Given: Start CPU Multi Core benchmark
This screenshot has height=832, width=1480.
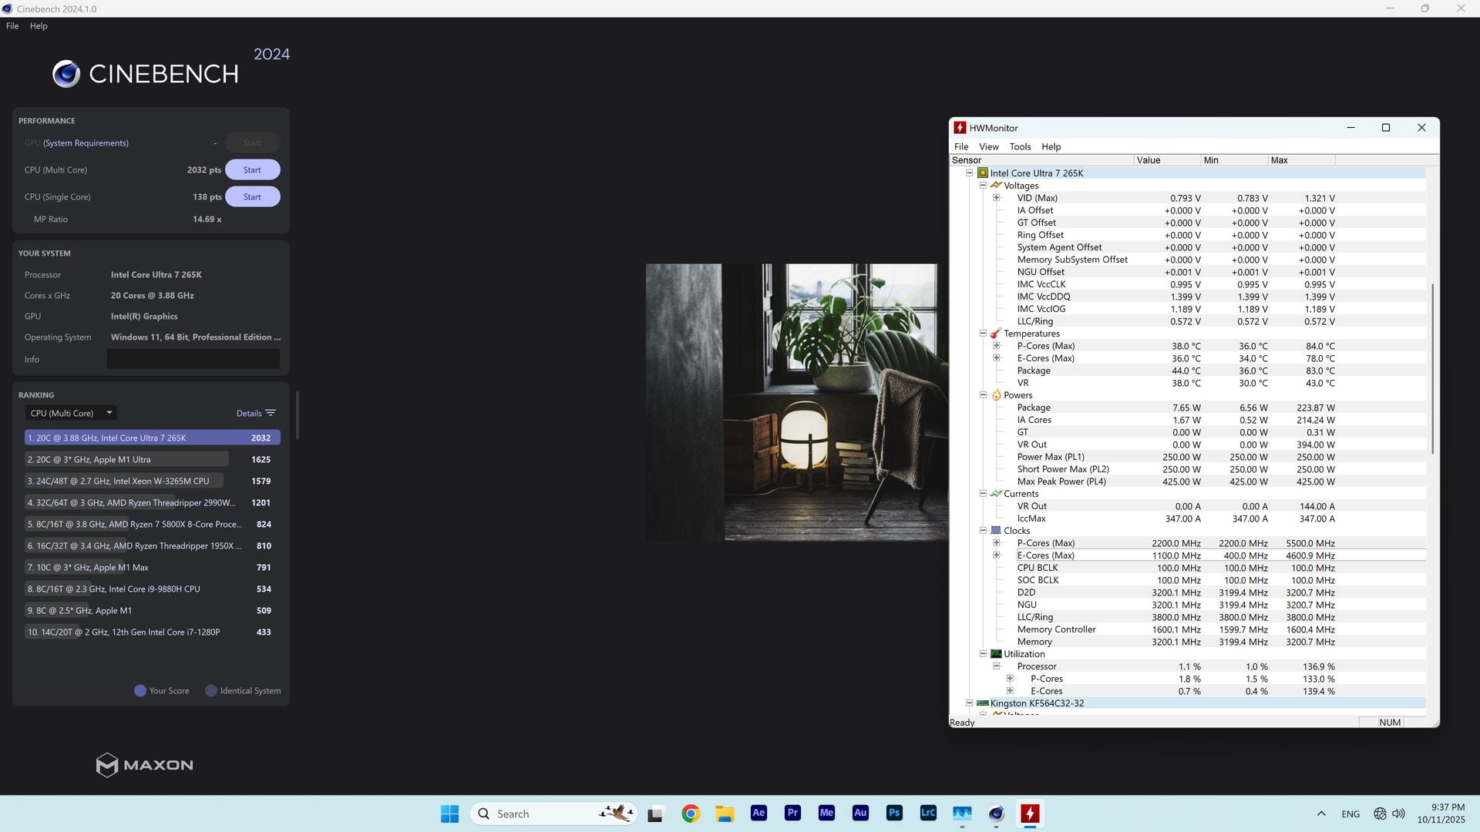Looking at the screenshot, I should [252, 169].
